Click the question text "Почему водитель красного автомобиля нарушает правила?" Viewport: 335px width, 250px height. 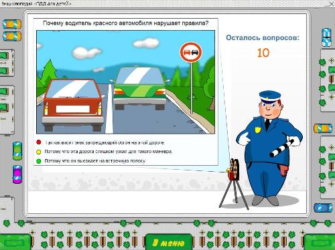126,23
